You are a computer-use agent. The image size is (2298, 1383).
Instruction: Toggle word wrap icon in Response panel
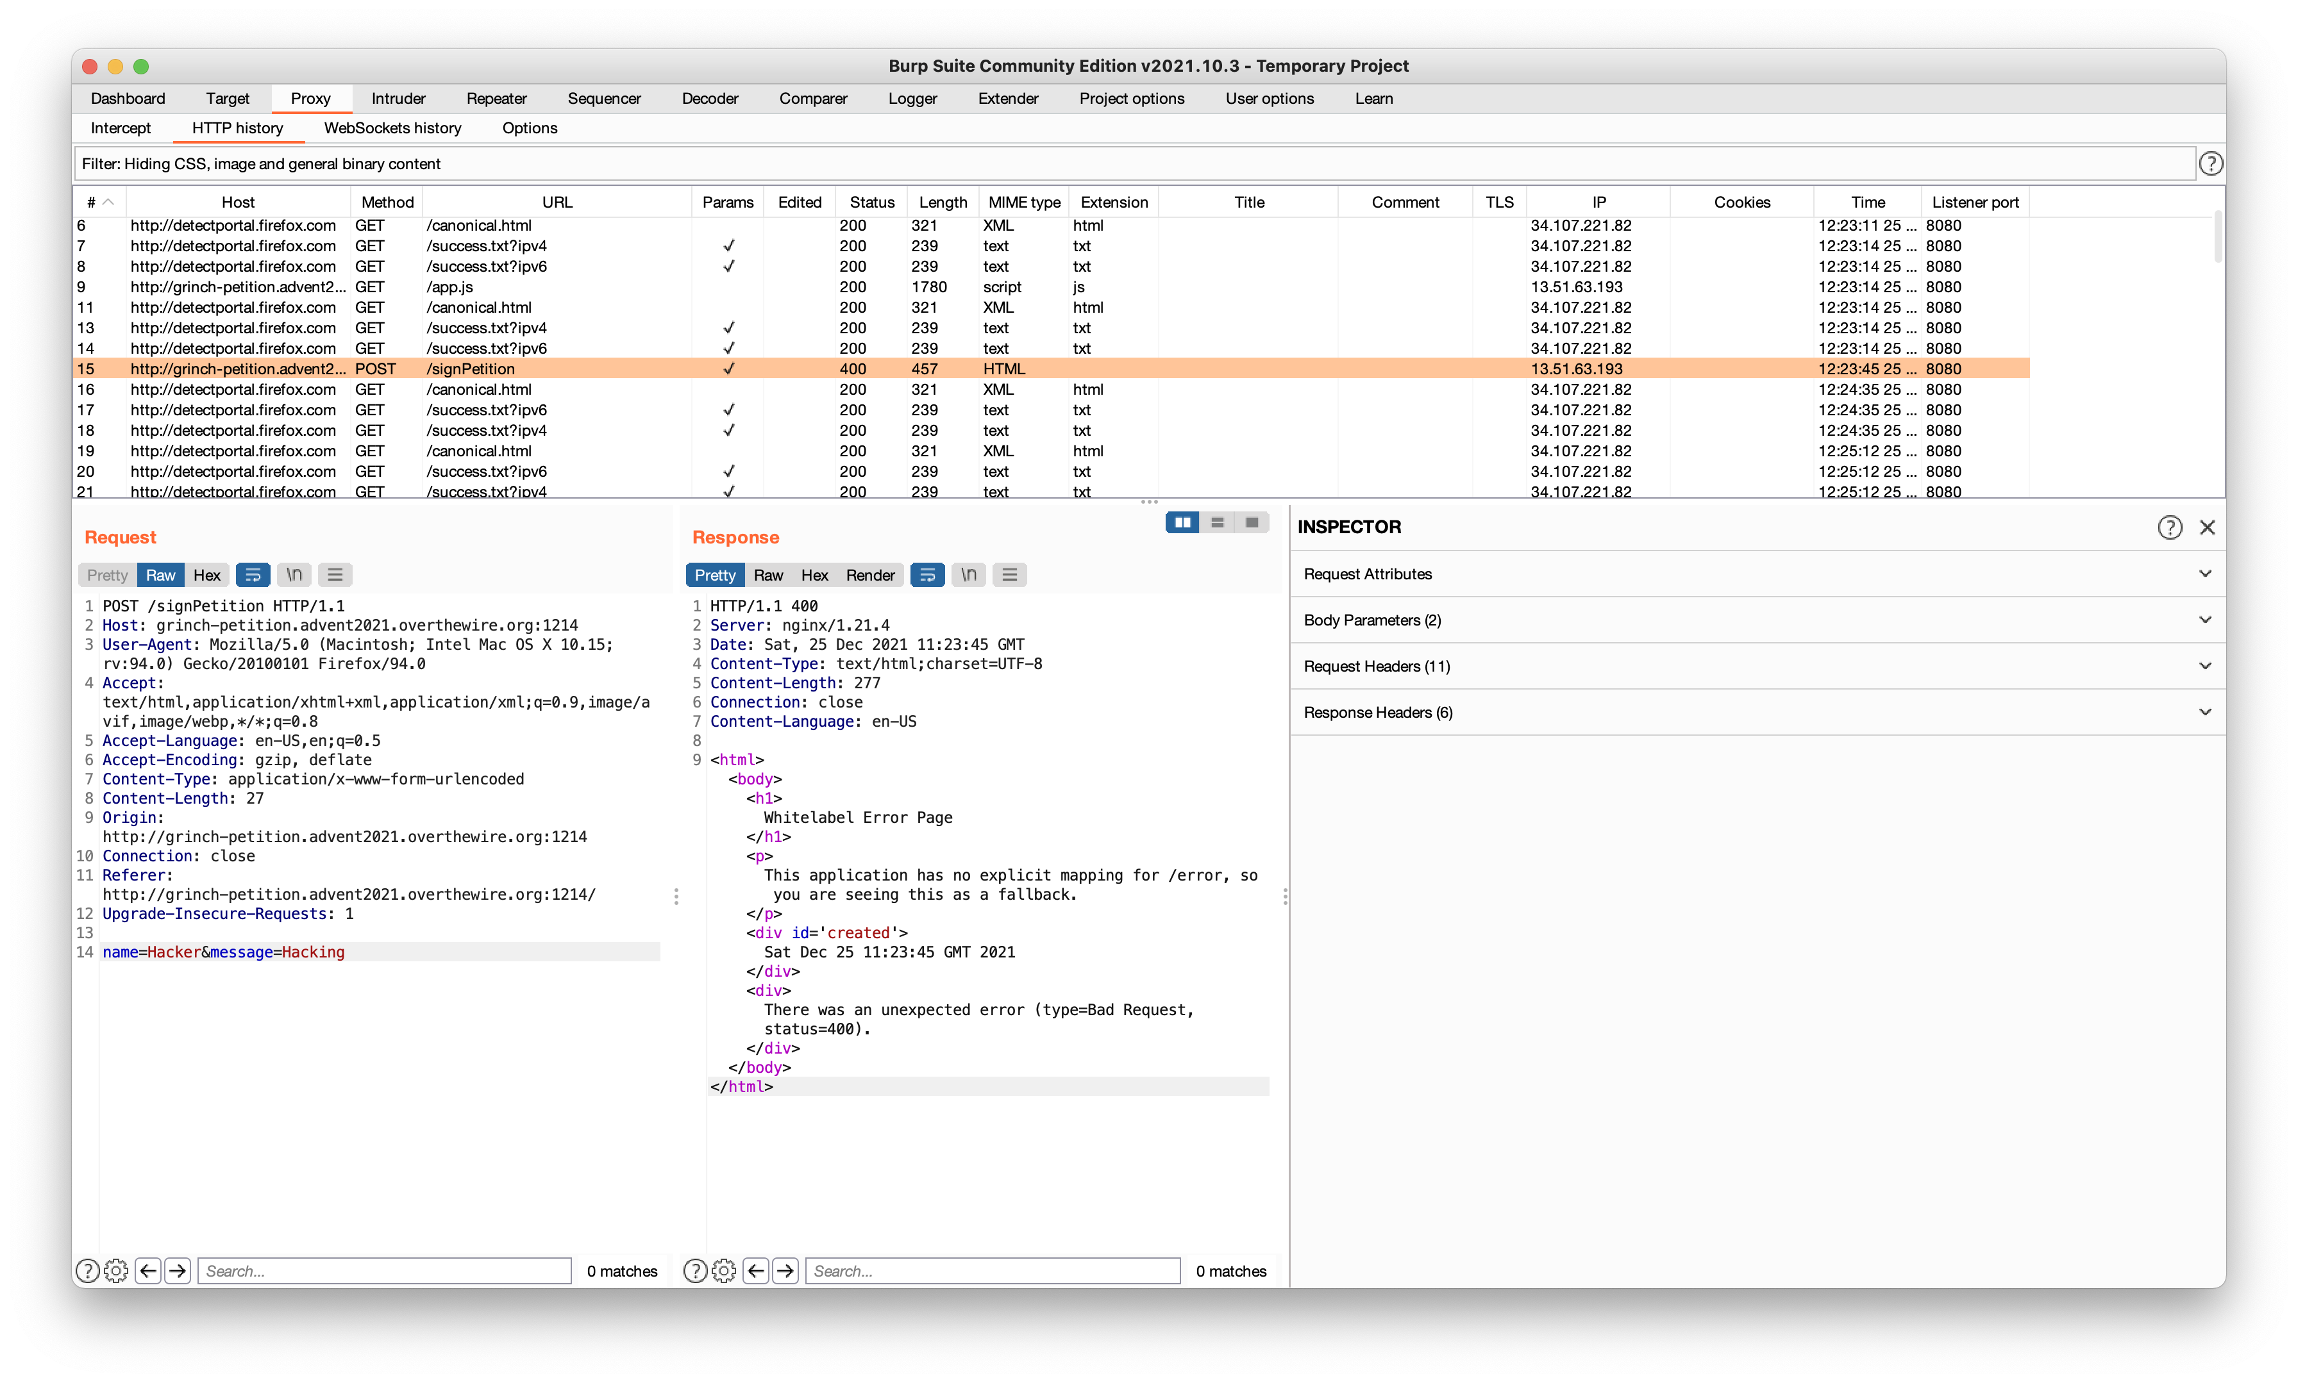point(927,575)
